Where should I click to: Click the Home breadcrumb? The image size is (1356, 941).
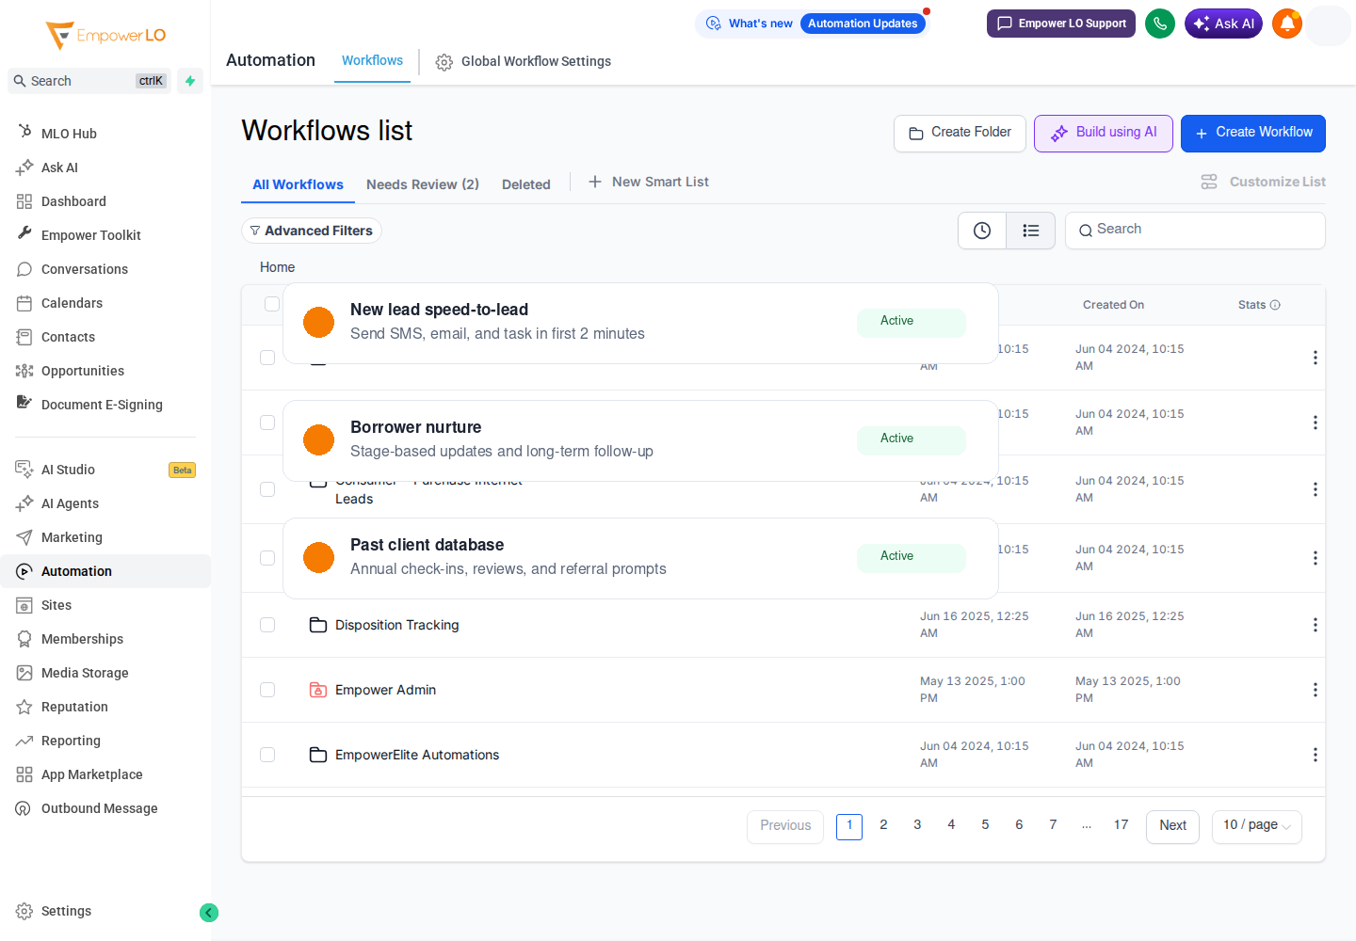click(x=277, y=267)
